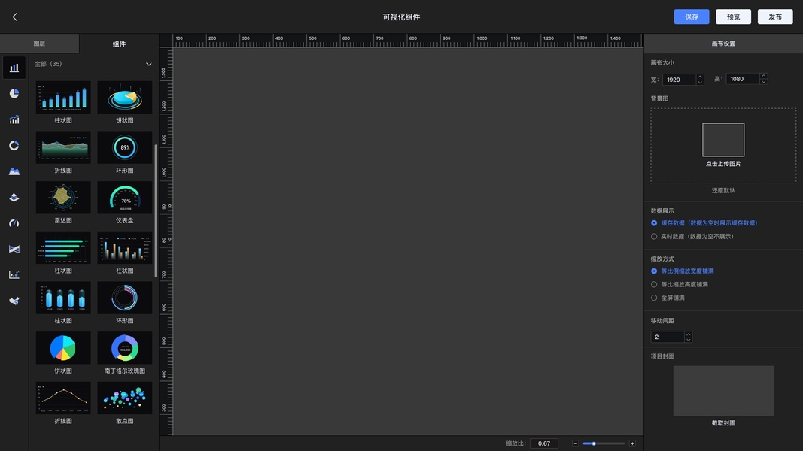This screenshot has width=803, height=451.
Task: Select the bar chart category icon
Action: pos(14,68)
